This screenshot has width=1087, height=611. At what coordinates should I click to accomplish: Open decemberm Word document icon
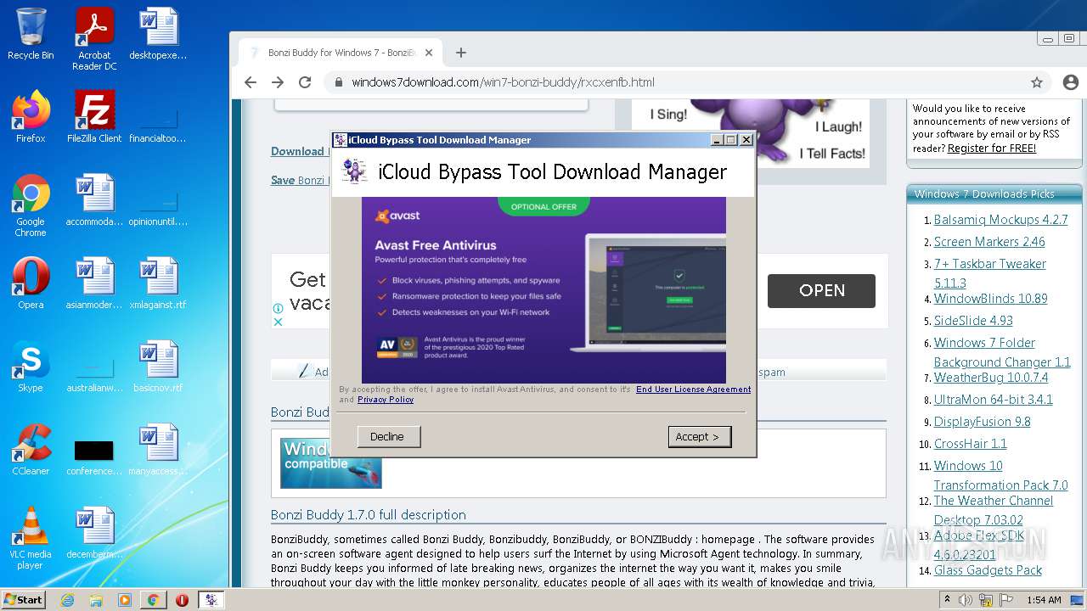pos(94,533)
